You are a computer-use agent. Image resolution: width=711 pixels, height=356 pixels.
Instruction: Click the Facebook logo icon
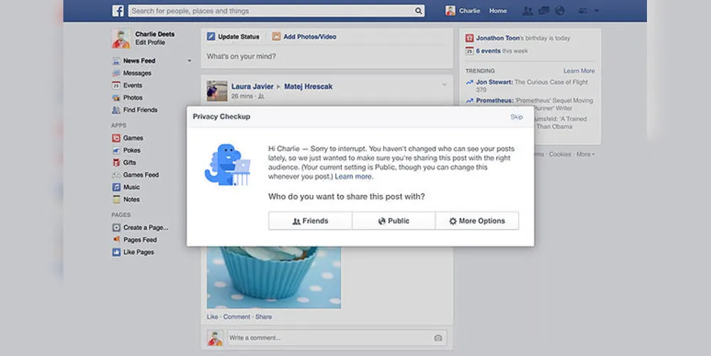[x=118, y=11]
